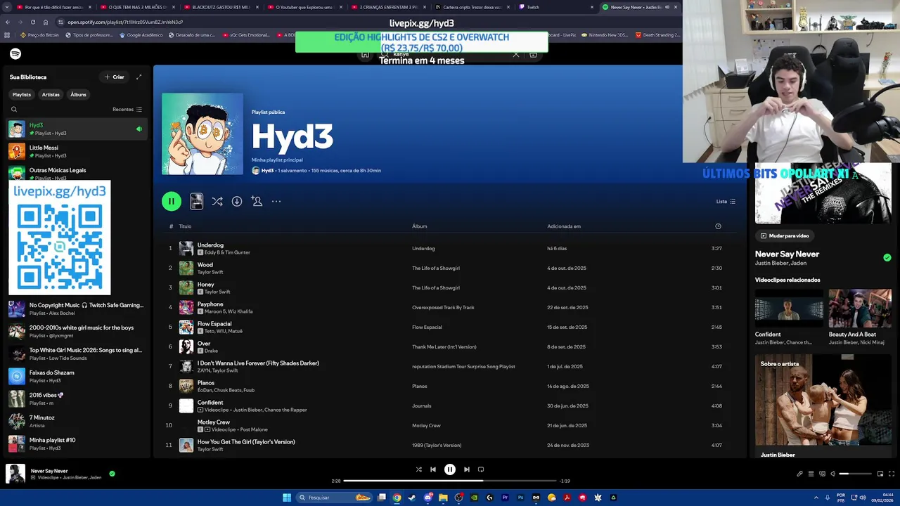Search within Sua Biblioteca magnifier icon
The image size is (900, 506).
tap(13, 110)
